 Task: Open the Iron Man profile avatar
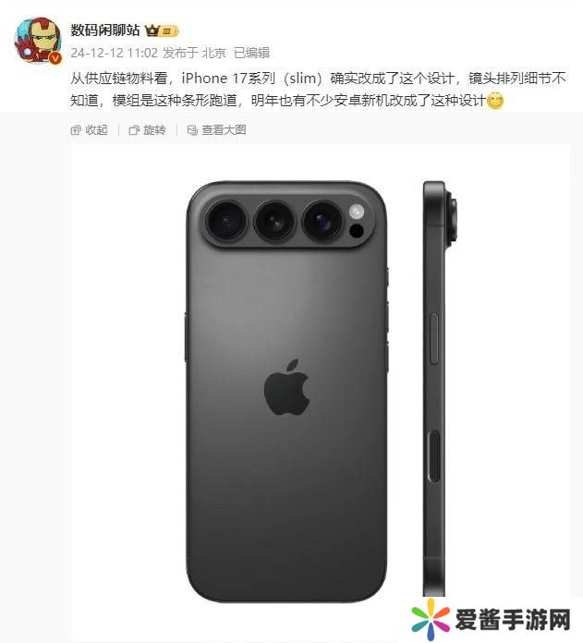[38, 41]
